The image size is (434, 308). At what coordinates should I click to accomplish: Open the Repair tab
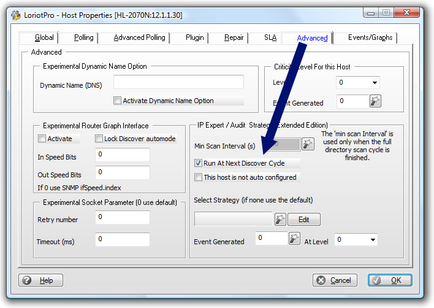(x=229, y=37)
